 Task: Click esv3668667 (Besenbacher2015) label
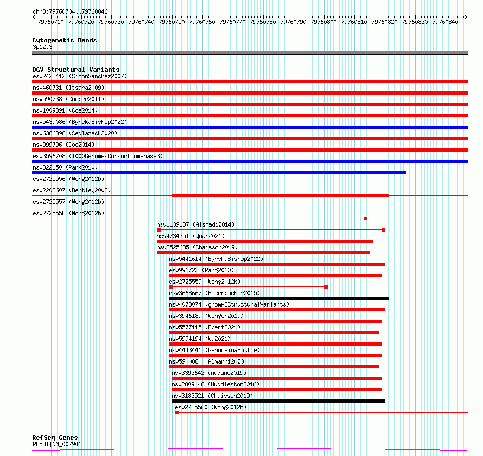point(215,293)
